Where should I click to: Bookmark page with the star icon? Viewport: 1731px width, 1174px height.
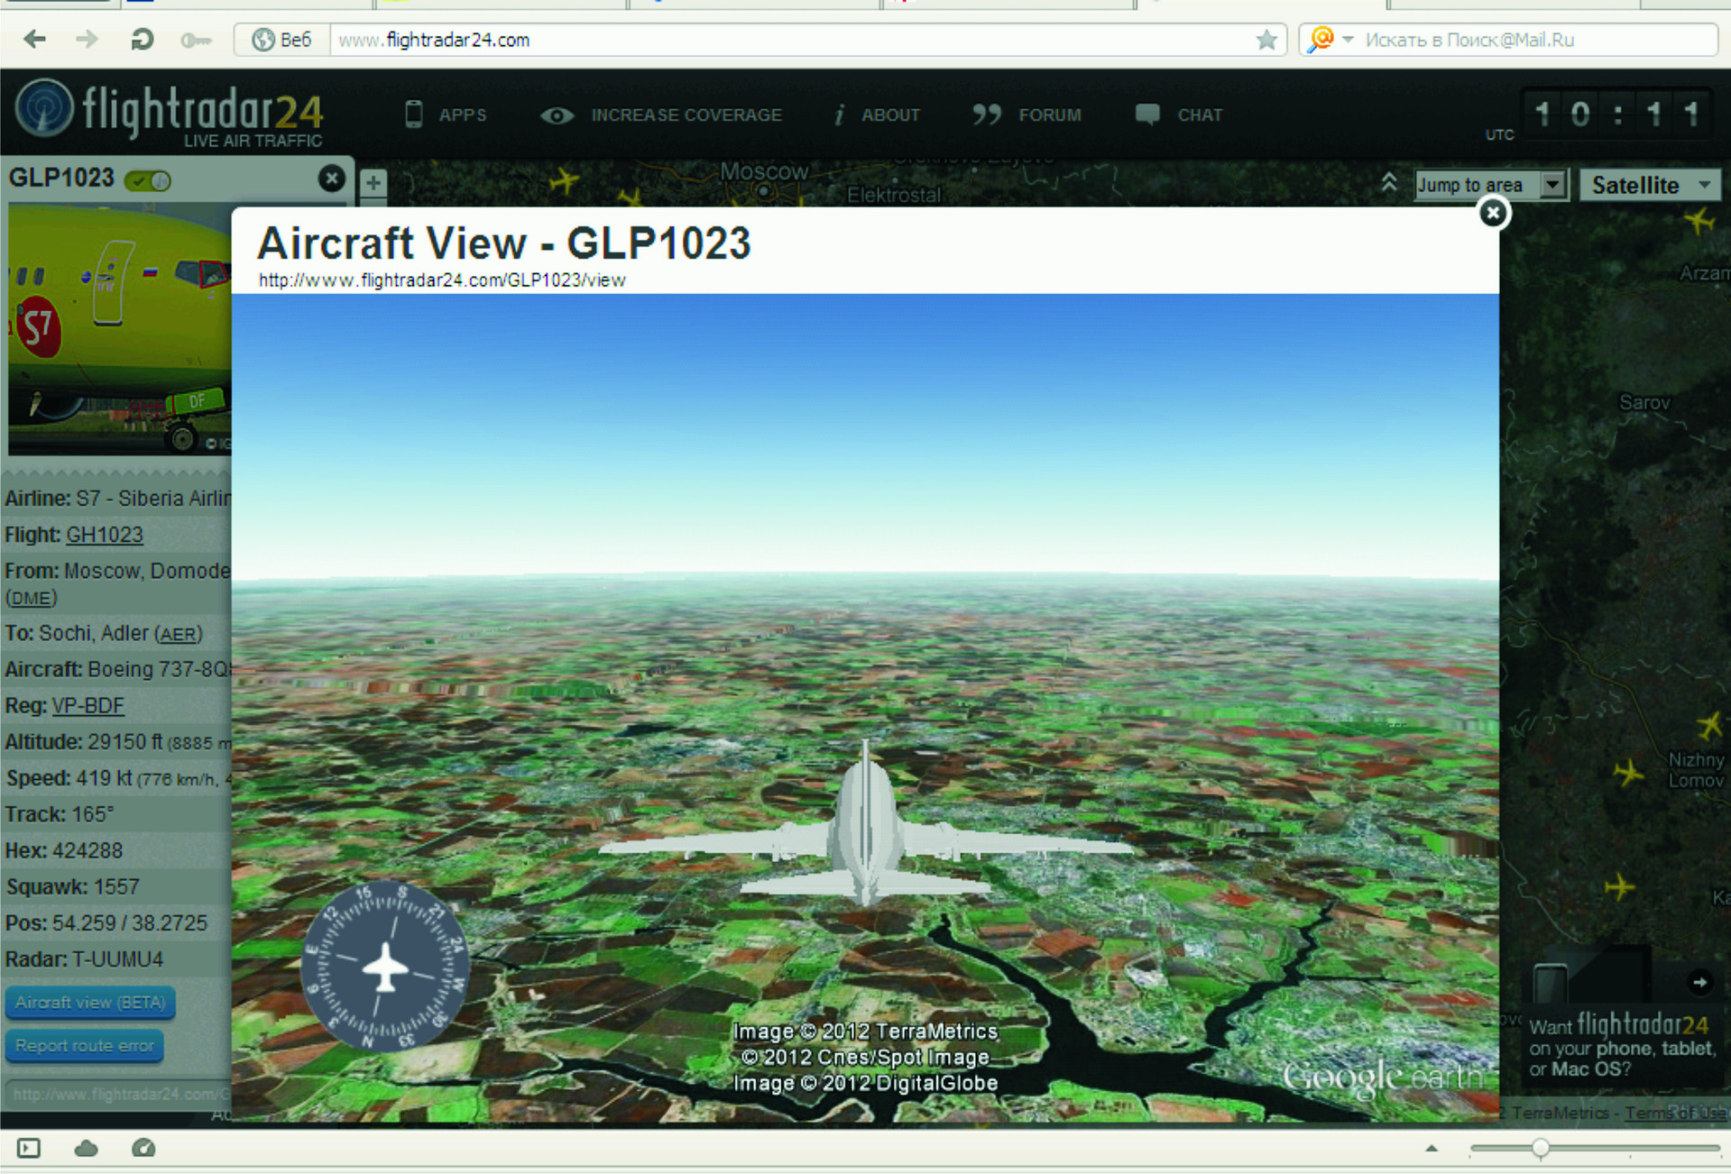(x=1266, y=40)
